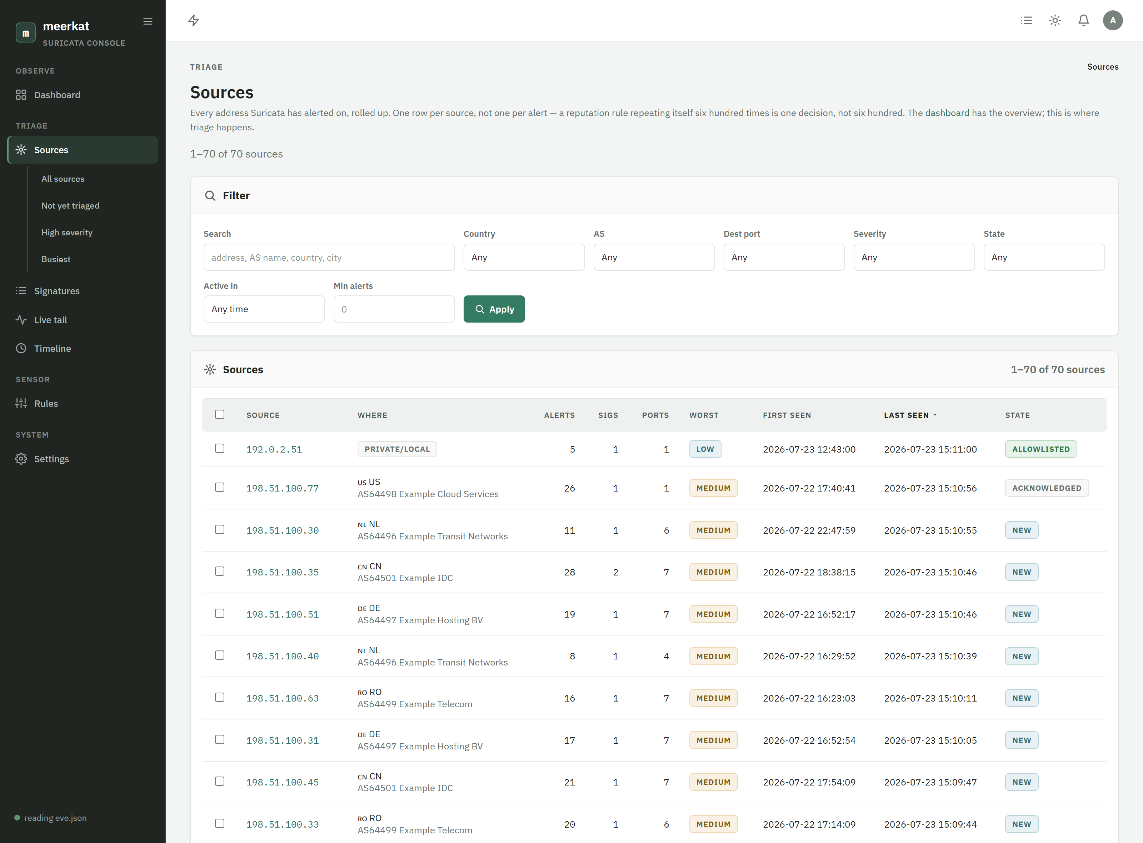Click the meerkat logo icon
This screenshot has height=843, width=1143.
tap(25, 33)
